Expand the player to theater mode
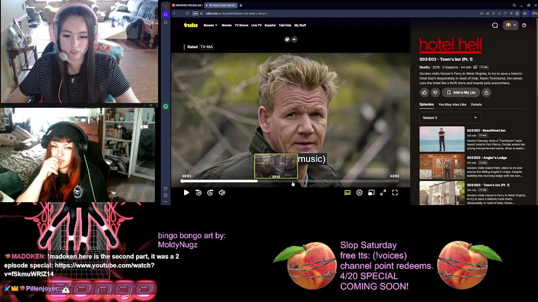The height and width of the screenshot is (302, 538). pyautogui.click(x=383, y=193)
